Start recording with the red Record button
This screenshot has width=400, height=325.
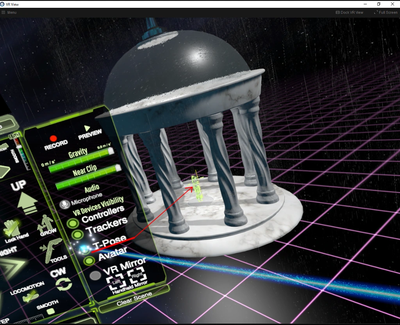coord(53,138)
